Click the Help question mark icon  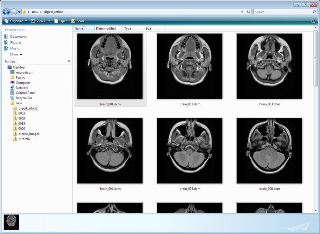313,21
